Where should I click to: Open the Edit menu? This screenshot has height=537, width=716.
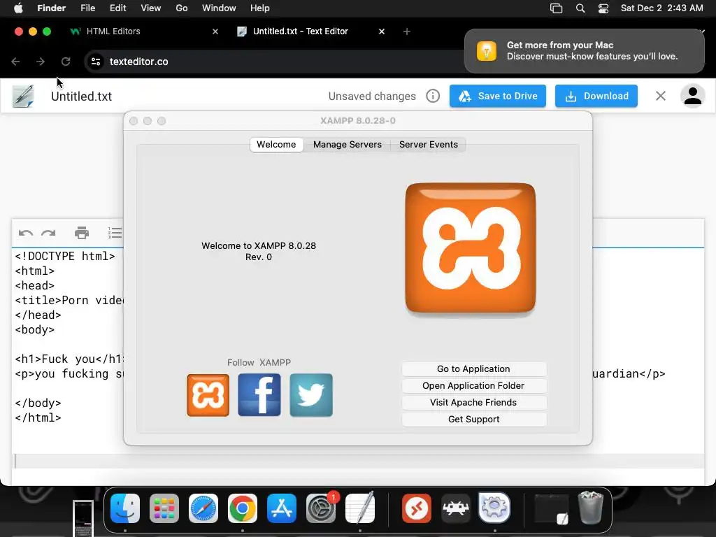pos(117,8)
